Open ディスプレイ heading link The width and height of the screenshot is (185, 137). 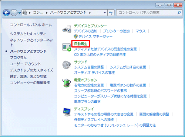pos(84,109)
